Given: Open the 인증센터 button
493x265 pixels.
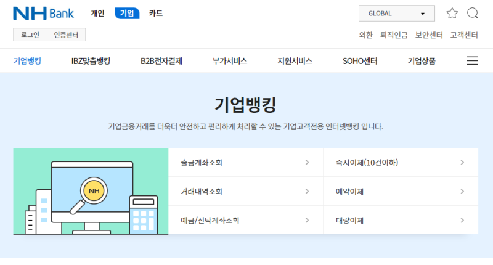Looking at the screenshot, I should (x=66, y=35).
